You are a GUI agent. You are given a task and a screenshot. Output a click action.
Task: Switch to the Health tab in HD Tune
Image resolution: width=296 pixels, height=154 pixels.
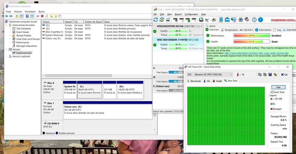point(217,81)
